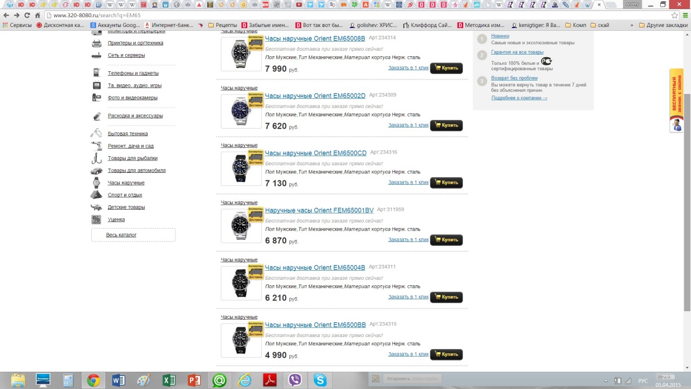This screenshot has height=389, width=691.
Task: Open Весь каталог in the sidebar
Action: tap(121, 235)
